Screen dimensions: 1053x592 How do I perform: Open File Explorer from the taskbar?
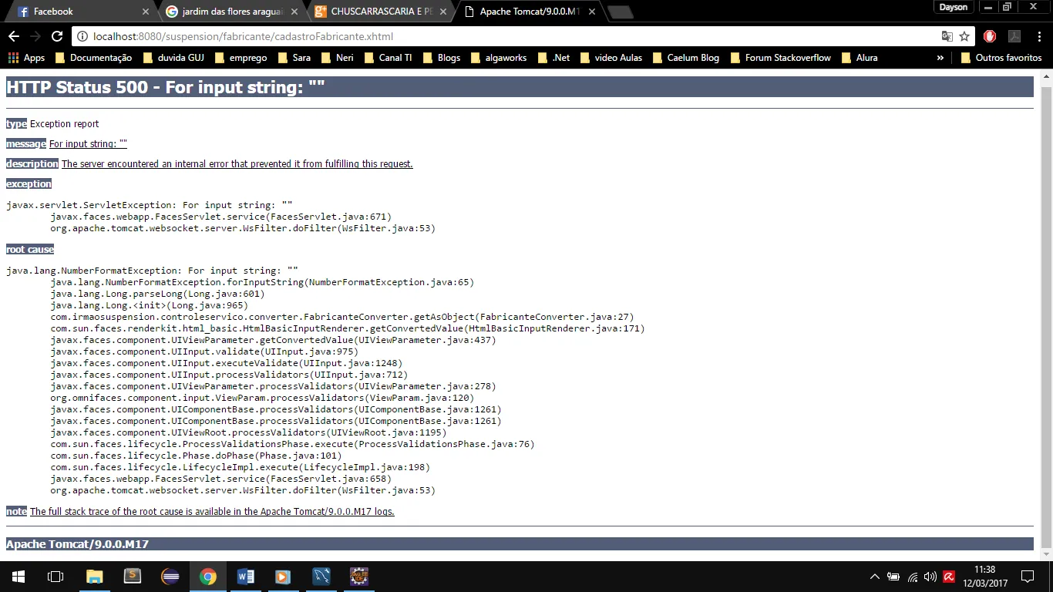pos(94,577)
